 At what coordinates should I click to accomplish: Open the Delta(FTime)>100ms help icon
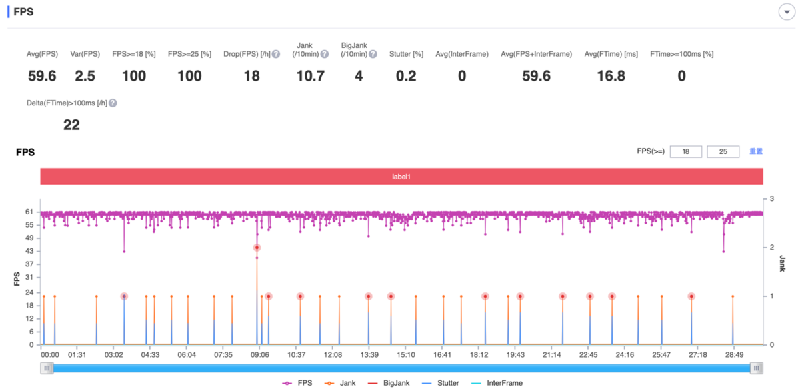pyautogui.click(x=113, y=103)
